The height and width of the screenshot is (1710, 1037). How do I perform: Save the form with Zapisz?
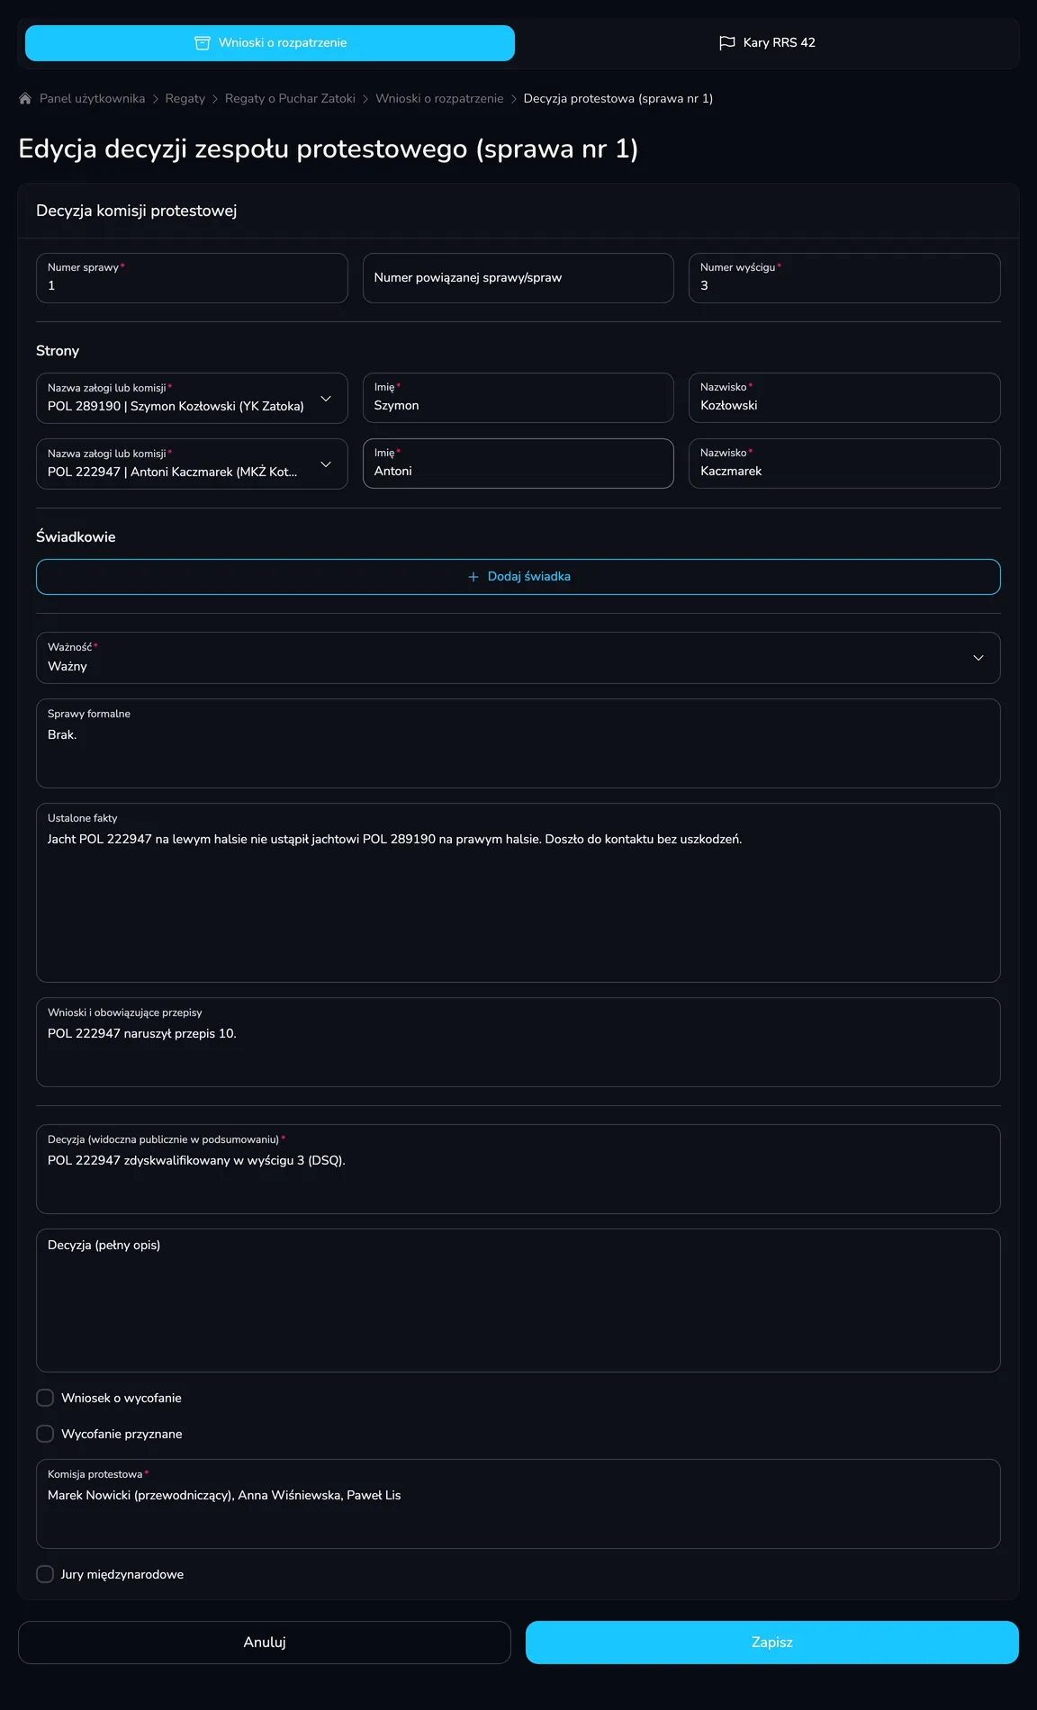[x=772, y=1642]
